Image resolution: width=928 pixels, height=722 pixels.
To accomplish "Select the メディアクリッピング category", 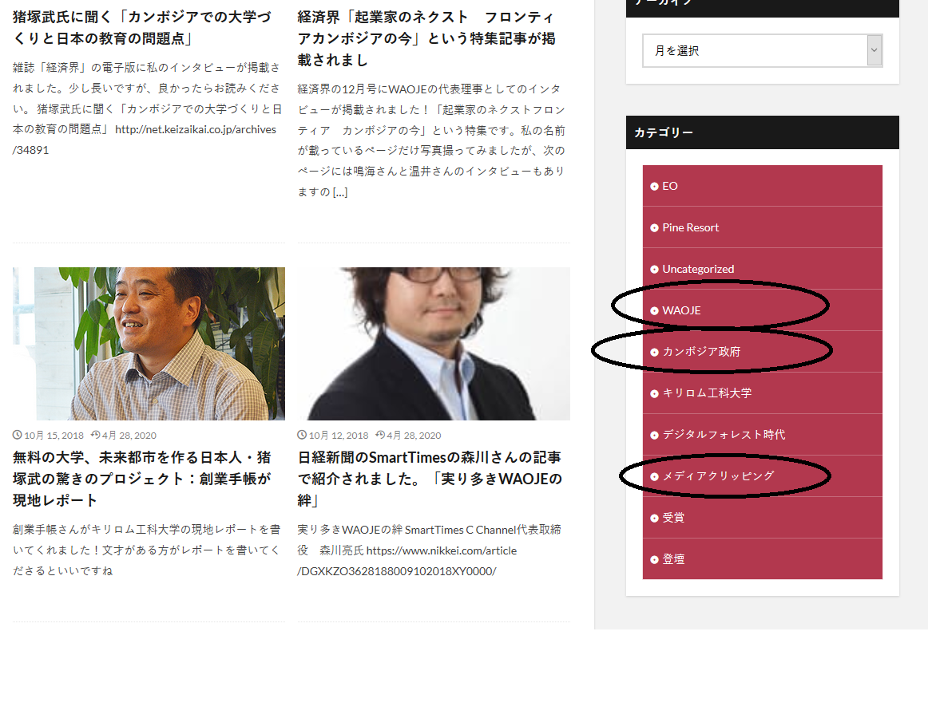I will (717, 476).
